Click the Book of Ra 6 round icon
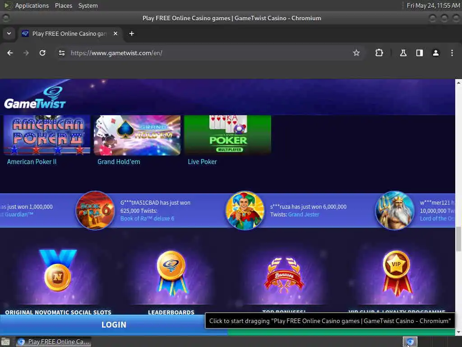 click(95, 211)
